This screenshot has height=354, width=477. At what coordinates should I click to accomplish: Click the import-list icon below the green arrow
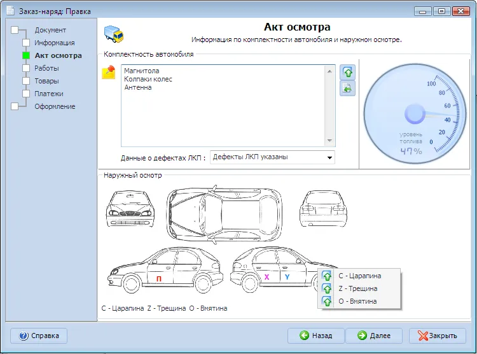point(348,88)
